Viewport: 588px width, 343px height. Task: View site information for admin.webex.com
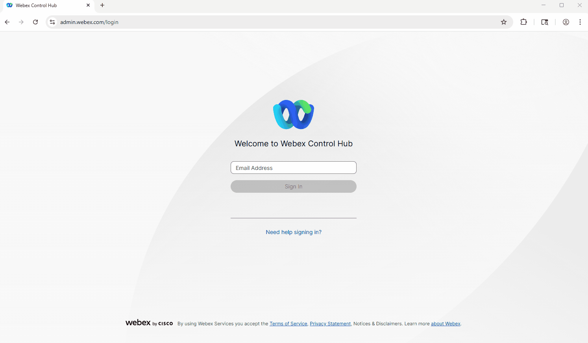[52, 22]
